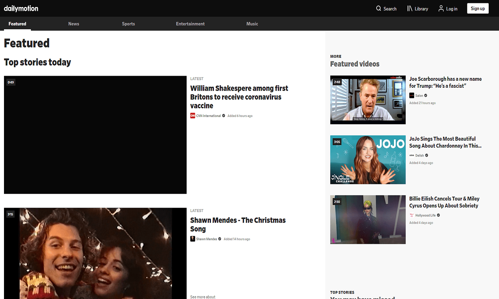Click Hollywood Life's channel avatar
499x299 pixels.
point(412,215)
